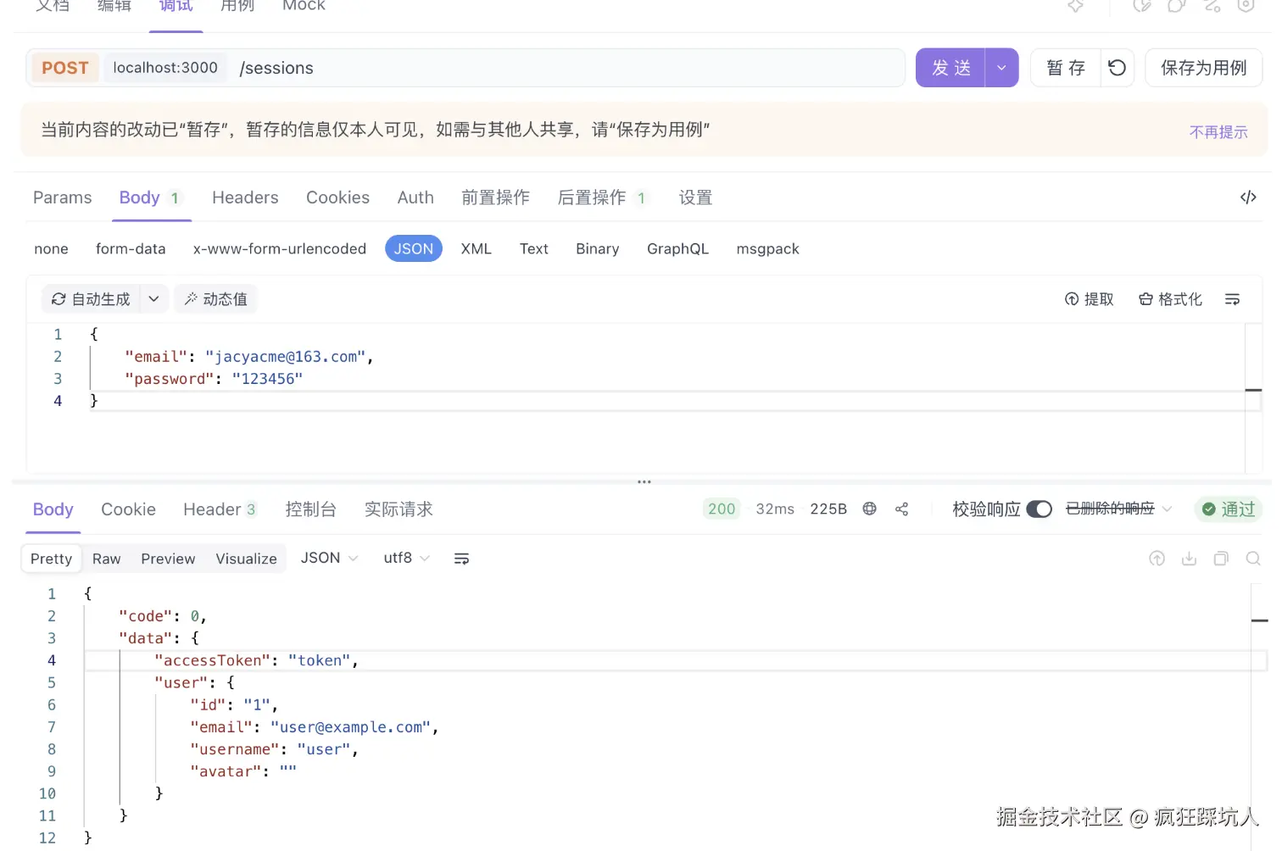
Task: Click the "accessToken": "token" response line
Action: point(256,660)
